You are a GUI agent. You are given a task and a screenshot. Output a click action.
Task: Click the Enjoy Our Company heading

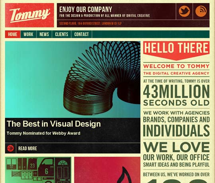[86, 10]
